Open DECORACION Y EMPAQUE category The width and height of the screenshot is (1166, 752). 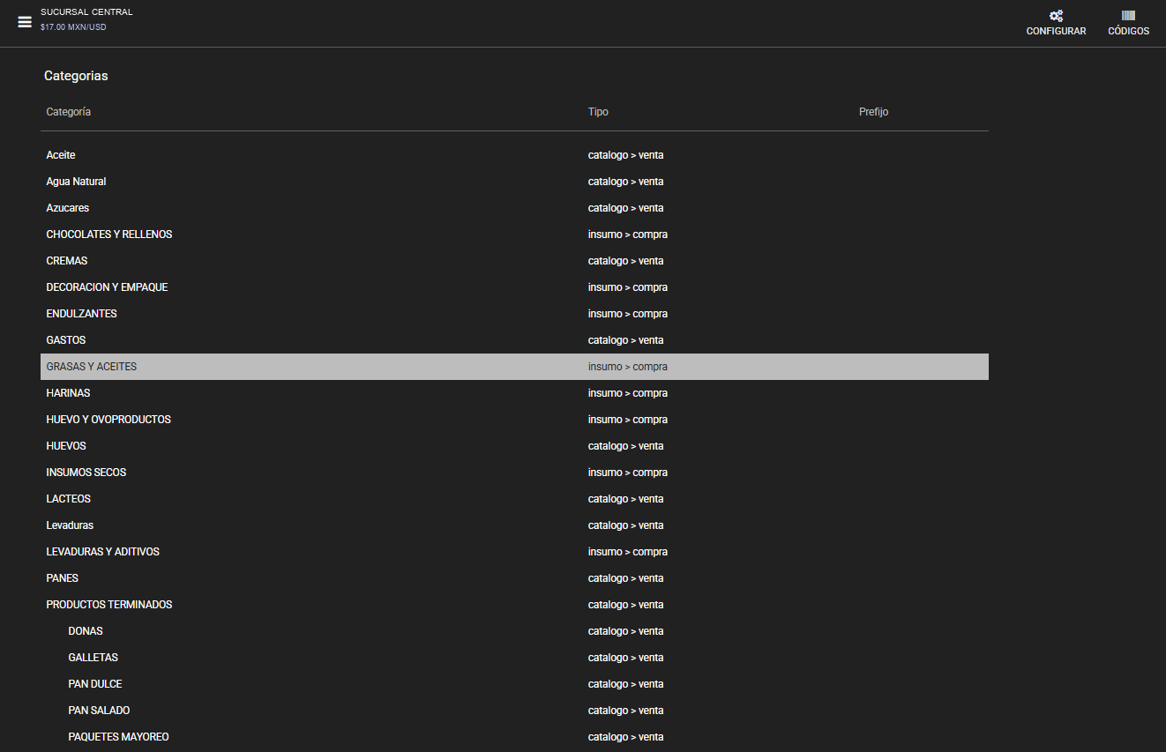pos(514,287)
